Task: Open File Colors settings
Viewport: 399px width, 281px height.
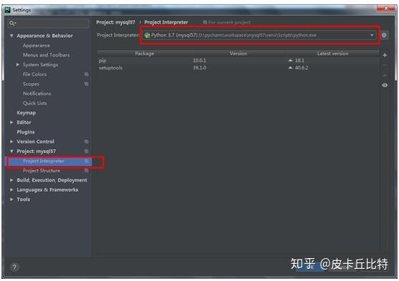Action: tap(34, 74)
